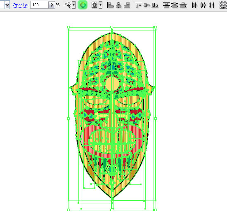Apply Horizontal Distribute Right

(211, 5)
